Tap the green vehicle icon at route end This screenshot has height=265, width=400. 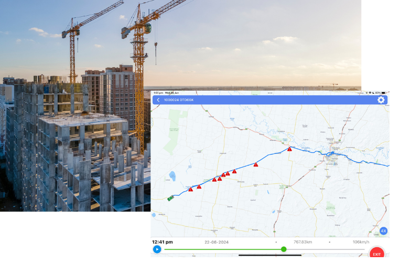click(170, 198)
